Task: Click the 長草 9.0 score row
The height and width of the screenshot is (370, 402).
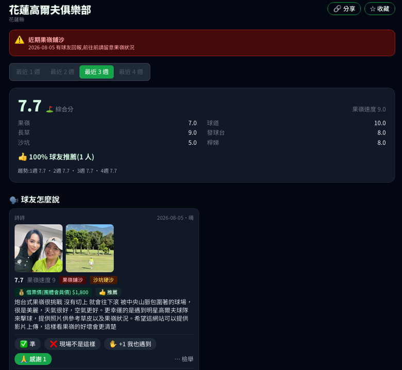Action: 107,133
